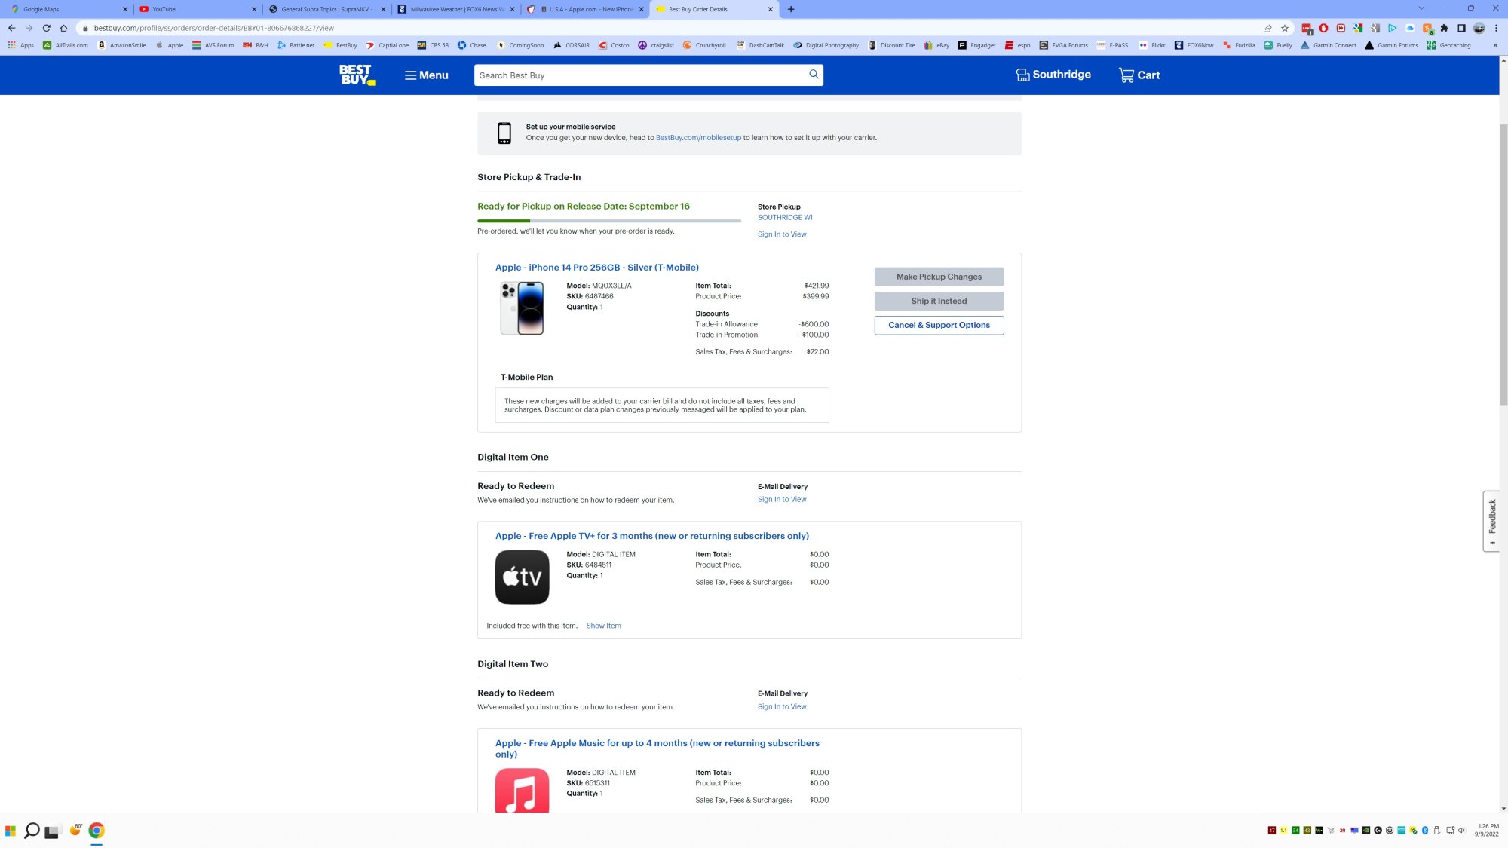
Task: Click the Chrome taskbar icon
Action: [97, 831]
